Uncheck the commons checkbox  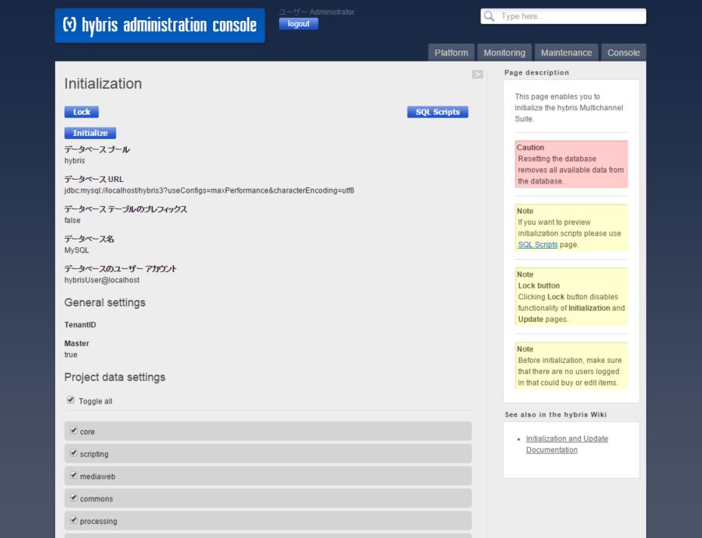[x=74, y=498]
